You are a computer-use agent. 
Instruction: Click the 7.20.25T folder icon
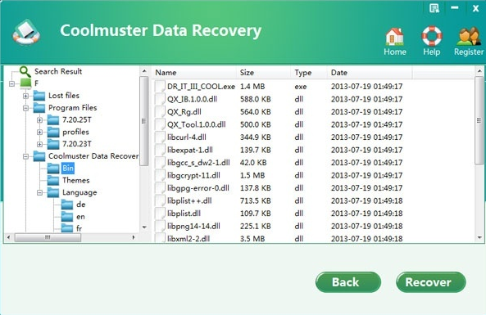pos(53,119)
